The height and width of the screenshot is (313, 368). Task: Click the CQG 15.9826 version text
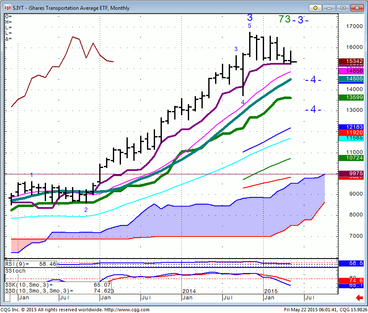[x=353, y=310]
